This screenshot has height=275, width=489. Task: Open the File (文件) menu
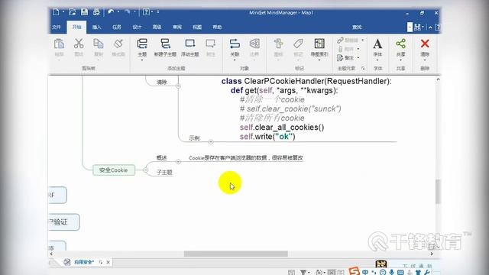click(57, 27)
